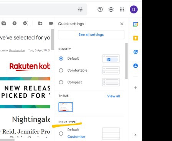This screenshot has width=172, height=141.
Task: Click the Settings gear icon
Action: [111, 10]
